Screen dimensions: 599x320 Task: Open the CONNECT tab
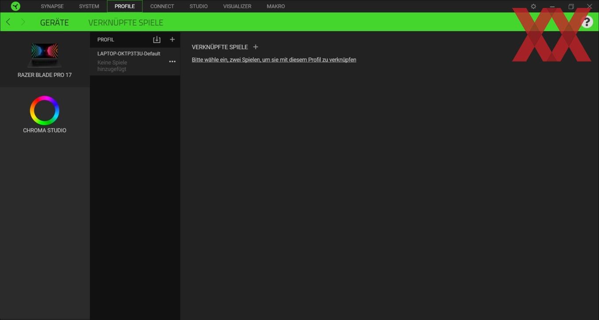[162, 6]
